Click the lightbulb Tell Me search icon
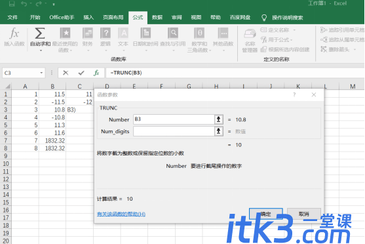Image resolution: width=365 pixels, height=244 pixels. (264, 18)
